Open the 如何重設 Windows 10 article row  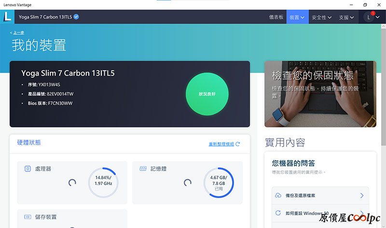point(320,213)
